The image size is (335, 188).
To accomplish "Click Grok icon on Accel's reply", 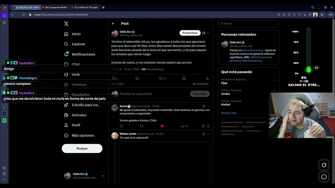I will (204, 106).
